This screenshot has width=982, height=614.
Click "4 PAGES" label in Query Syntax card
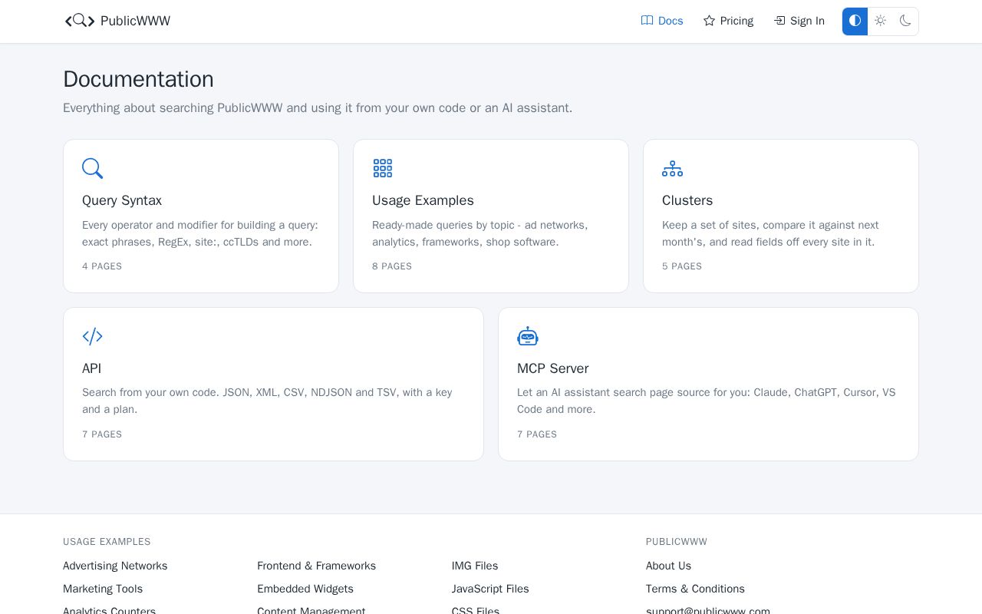pyautogui.click(x=102, y=266)
